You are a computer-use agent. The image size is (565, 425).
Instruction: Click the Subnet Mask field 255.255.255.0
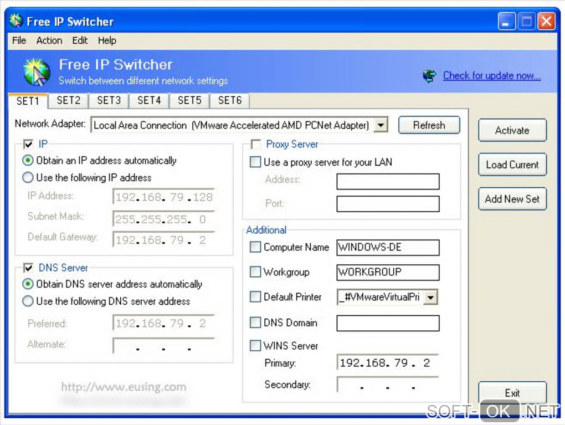point(164,219)
